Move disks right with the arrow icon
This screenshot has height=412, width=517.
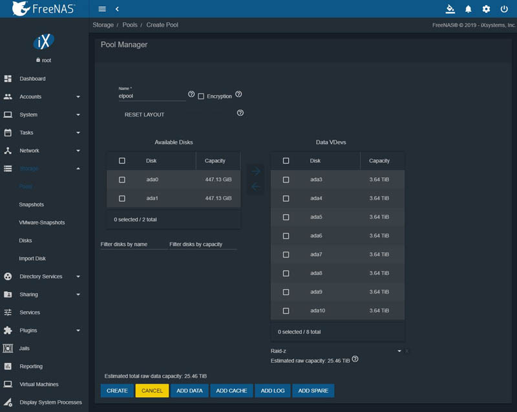(256, 171)
